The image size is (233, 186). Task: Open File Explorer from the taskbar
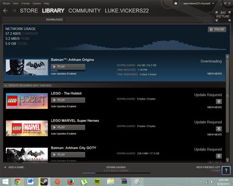(111, 182)
